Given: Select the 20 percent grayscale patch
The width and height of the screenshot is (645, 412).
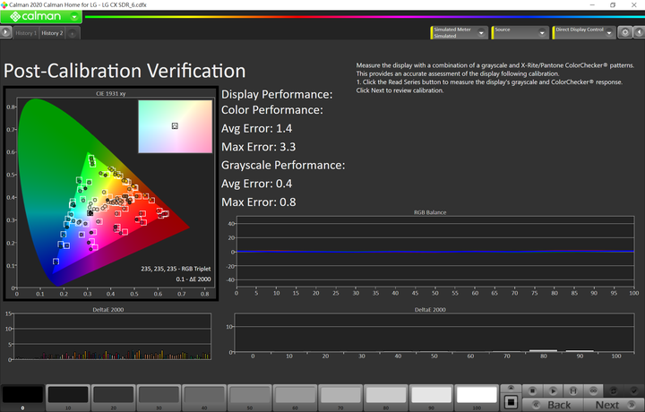Looking at the screenshot, I should pos(114,397).
